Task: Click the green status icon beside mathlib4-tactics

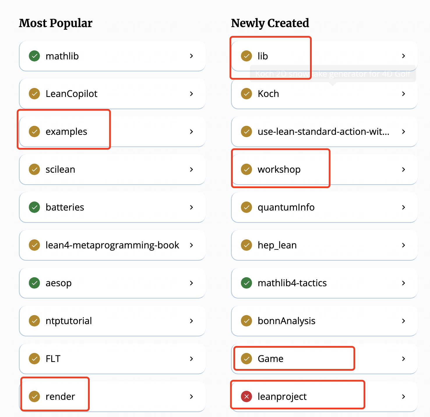Action: [x=246, y=283]
